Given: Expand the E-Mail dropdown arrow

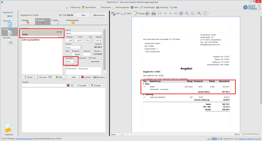Looking at the screenshot, I should pos(132,14).
